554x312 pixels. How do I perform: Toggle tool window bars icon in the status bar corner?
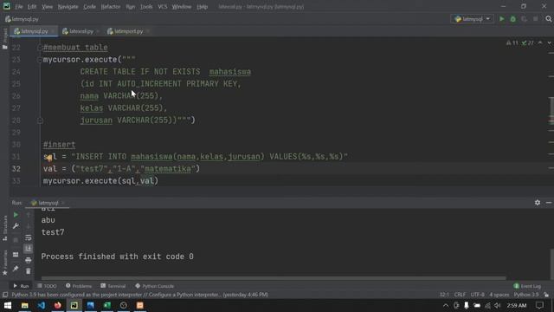[x=5, y=295]
